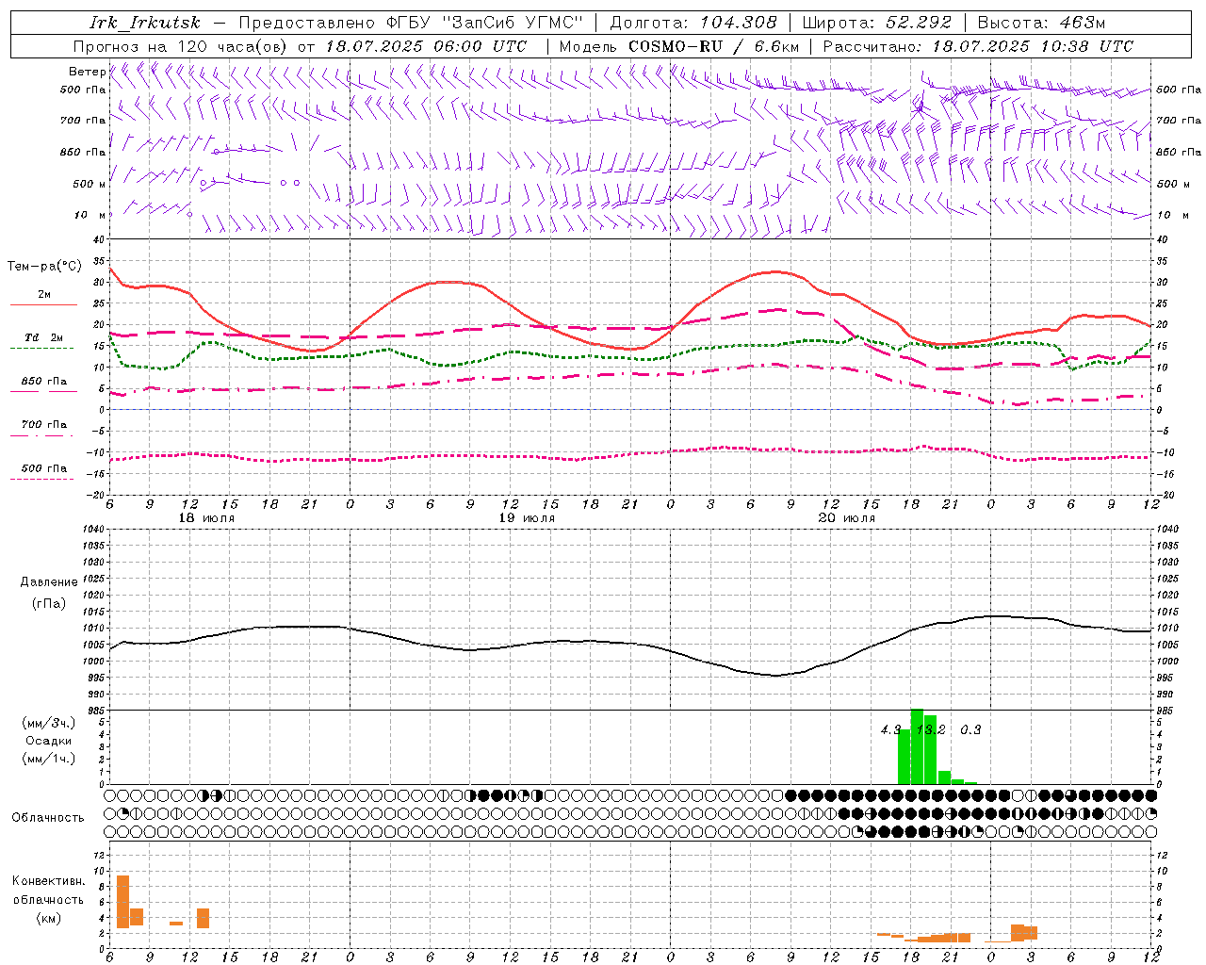Click the Облачность cloud cover label
The width and height of the screenshot is (1206, 965).
(x=48, y=818)
